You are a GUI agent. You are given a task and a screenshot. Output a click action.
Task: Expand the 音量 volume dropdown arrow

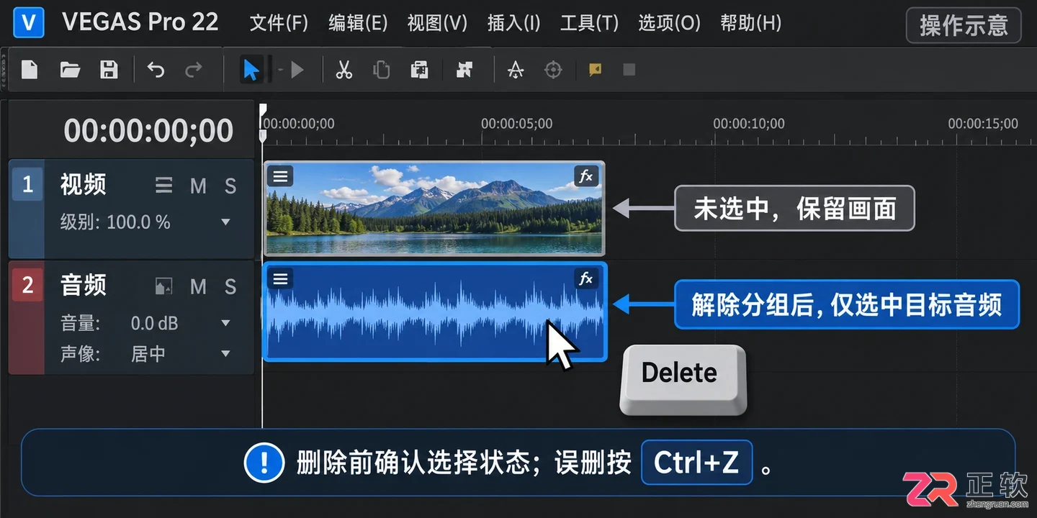coord(226,323)
